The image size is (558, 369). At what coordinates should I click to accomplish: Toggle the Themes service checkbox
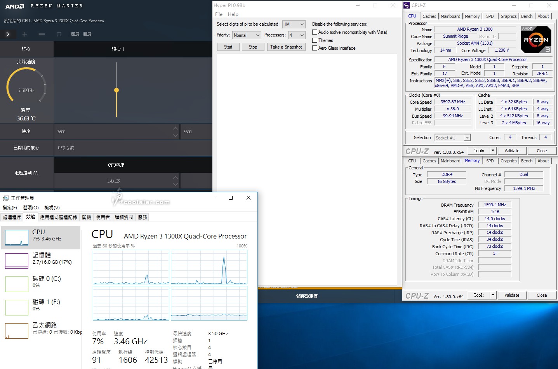315,40
